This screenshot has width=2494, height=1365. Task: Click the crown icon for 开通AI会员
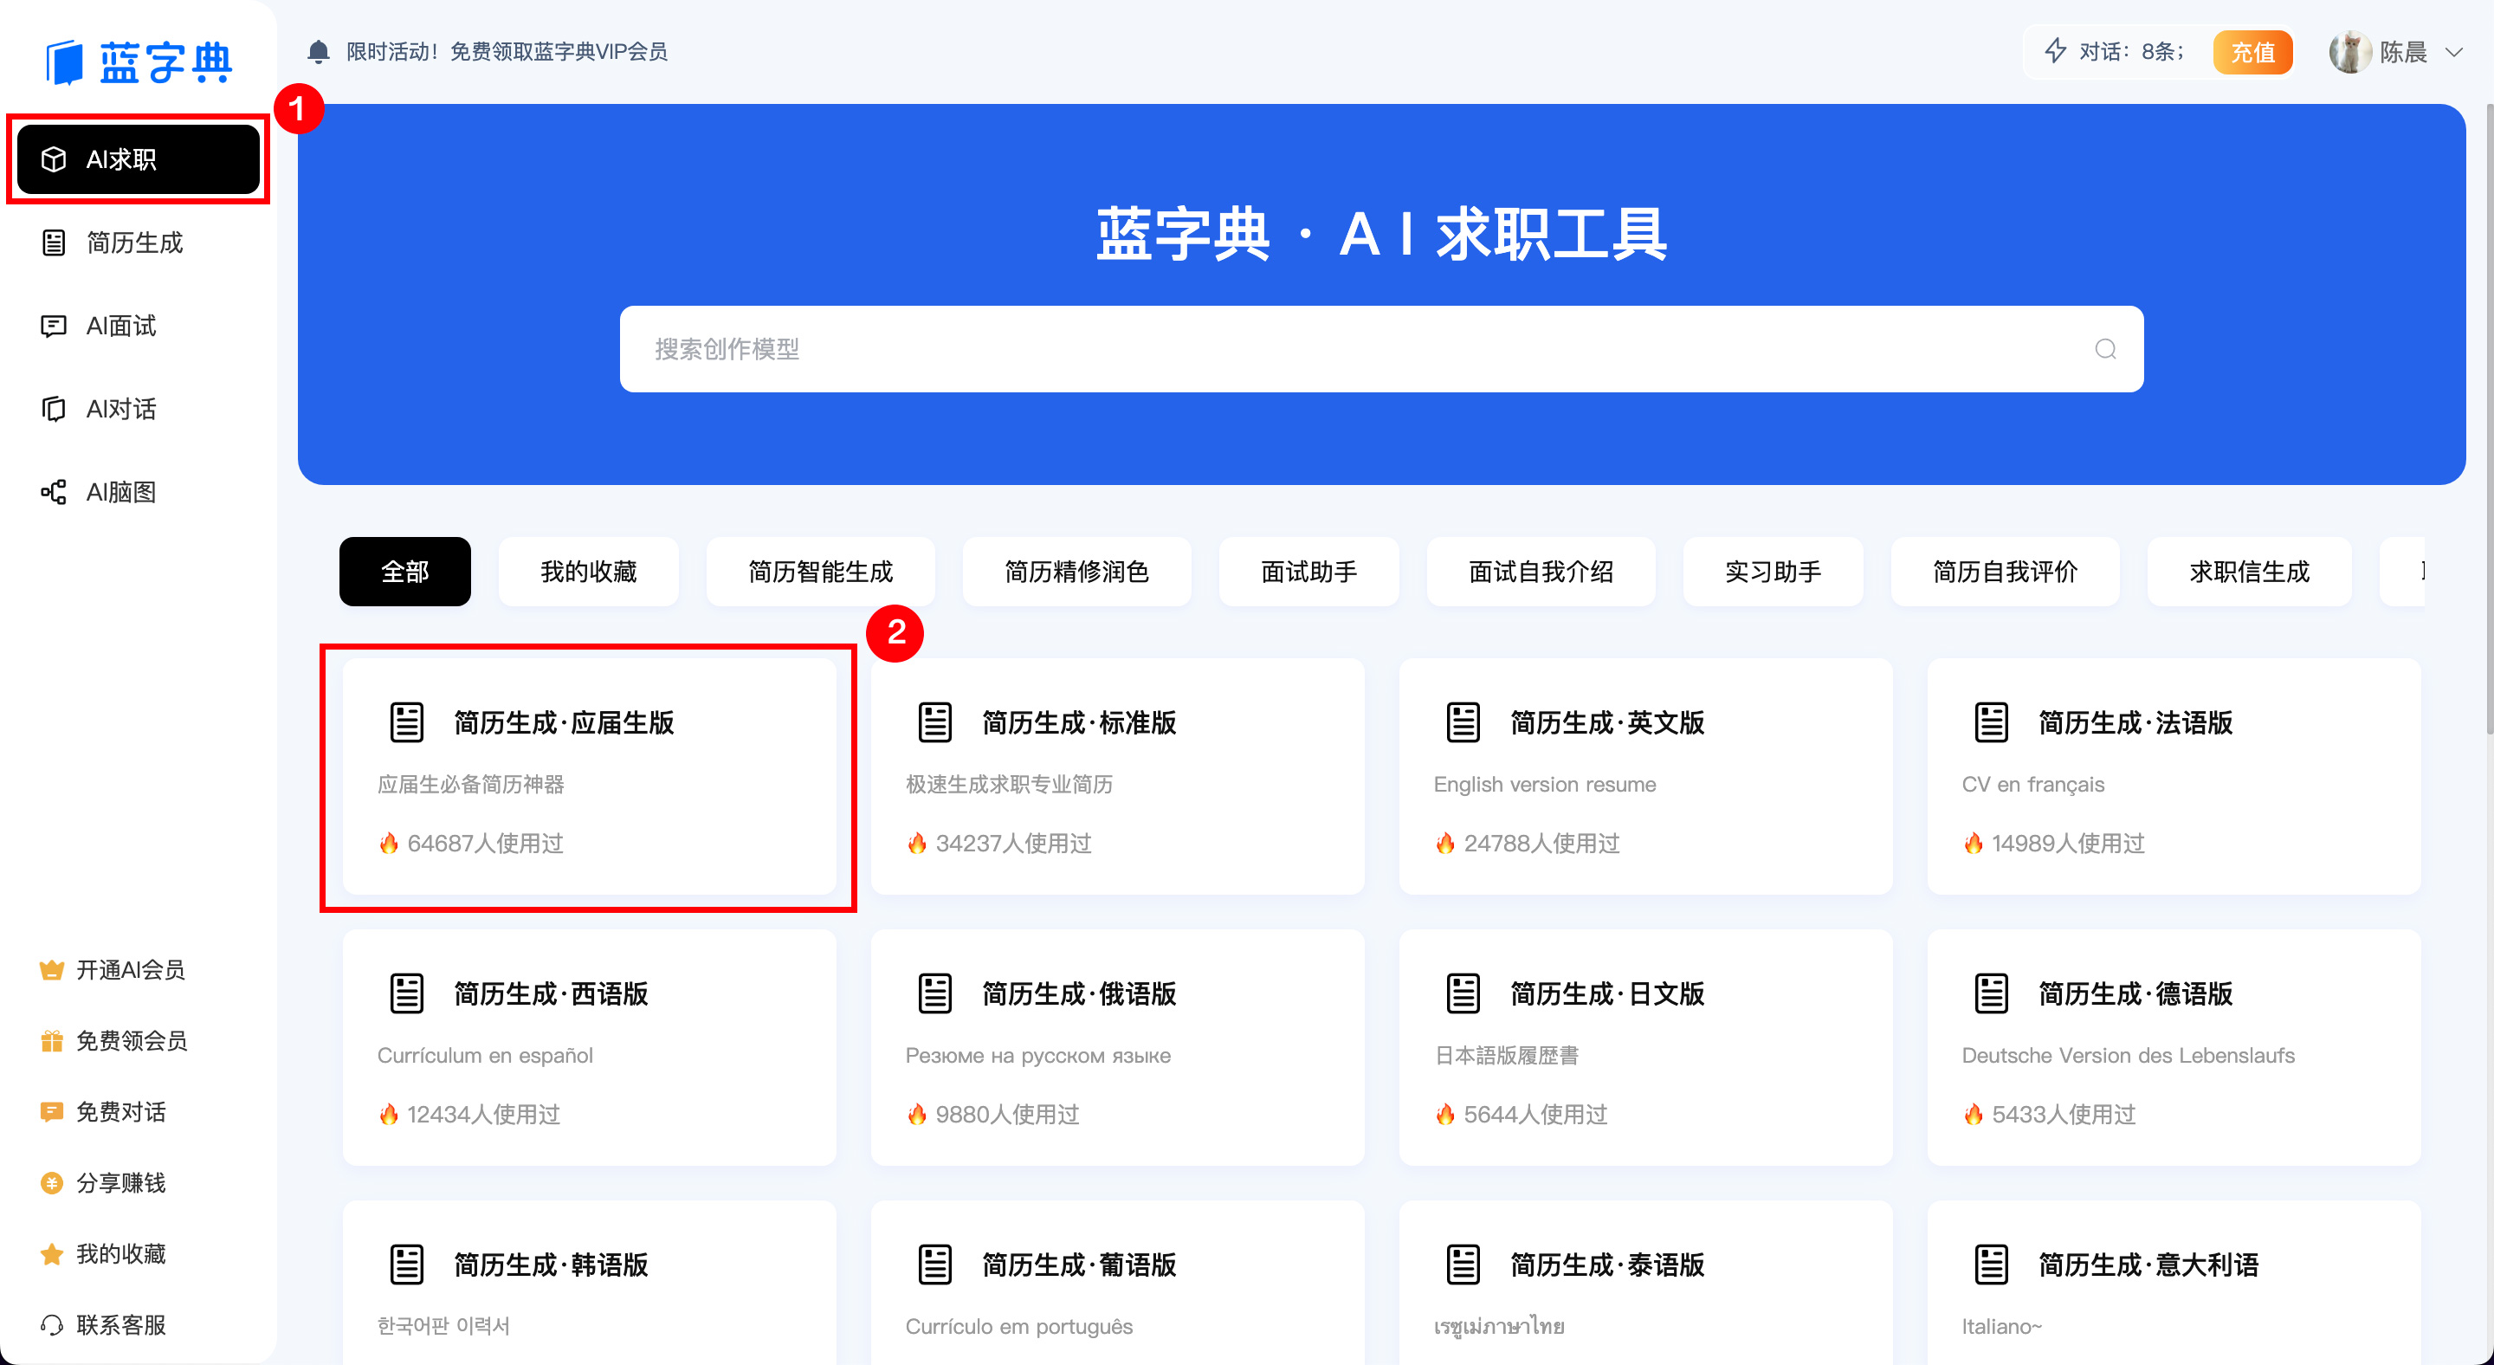point(50,969)
